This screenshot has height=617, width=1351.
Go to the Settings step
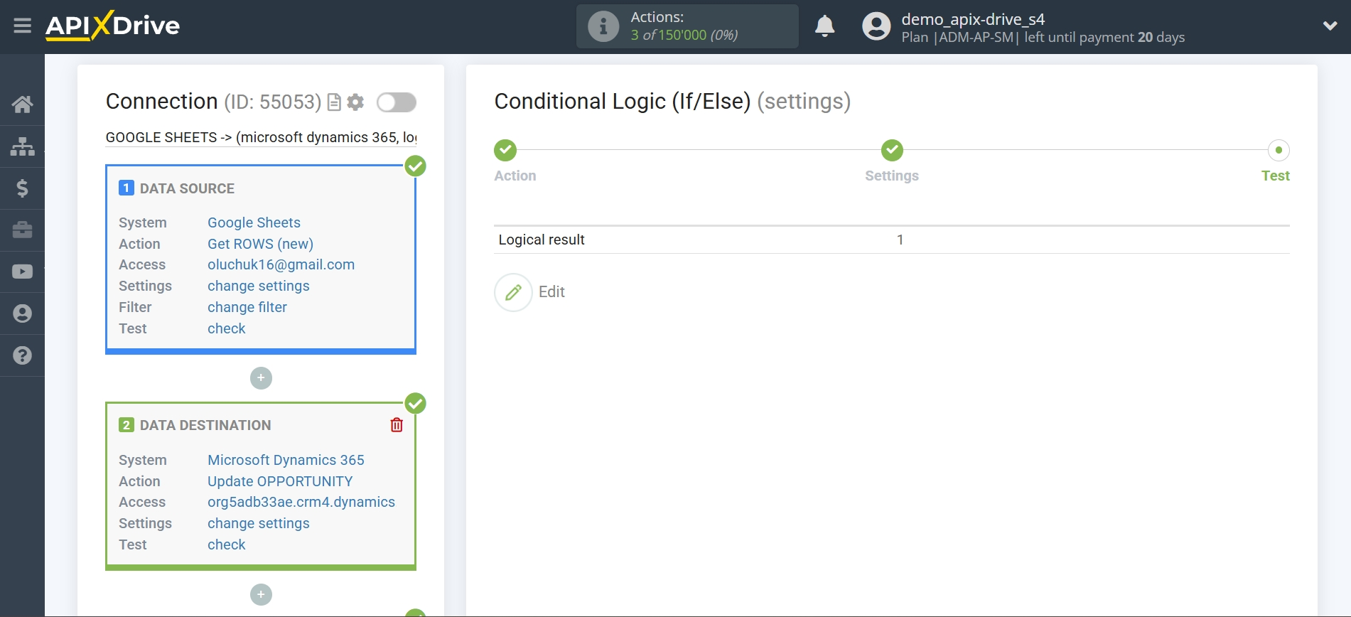pyautogui.click(x=892, y=151)
